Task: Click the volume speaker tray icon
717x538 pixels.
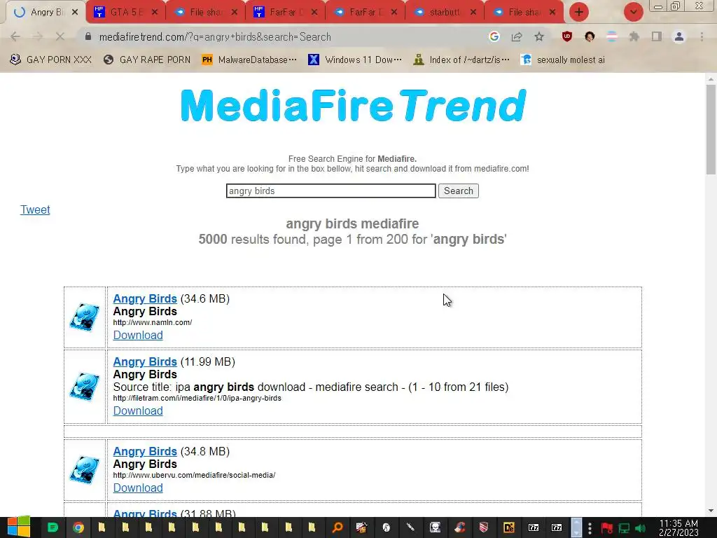Action: coord(640,528)
